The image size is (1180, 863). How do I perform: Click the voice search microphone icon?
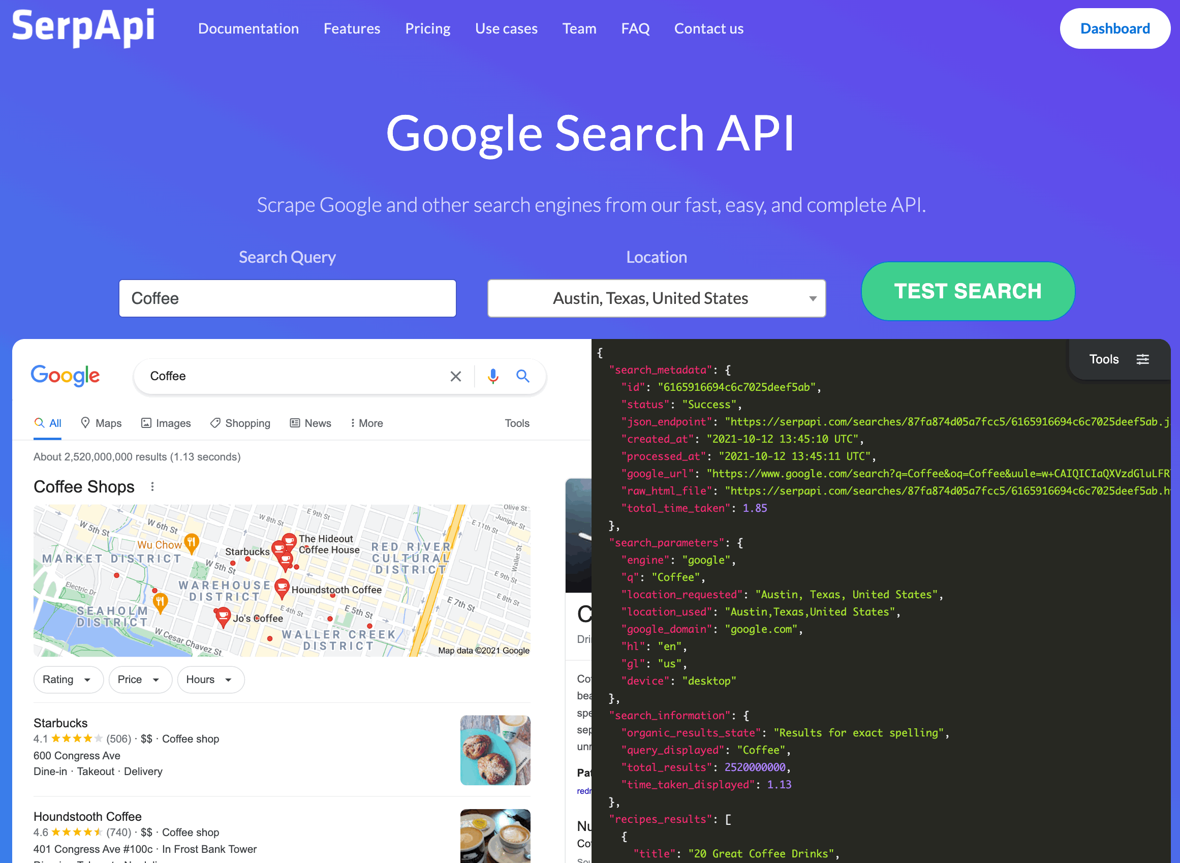[491, 376]
